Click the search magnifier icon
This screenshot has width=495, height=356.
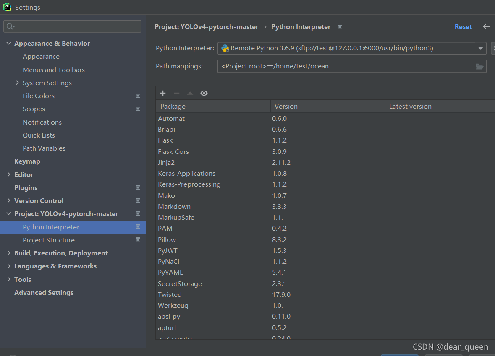[x=10, y=26]
